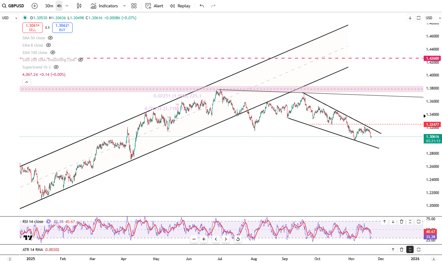
Task: Open the candlestick chart type selector
Action: tap(79, 6)
